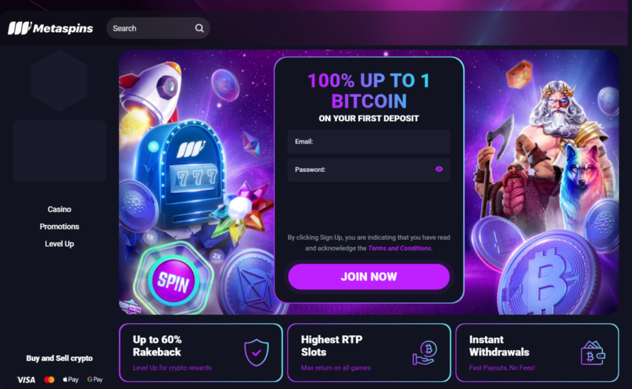Click Buy and Sell crypto link
This screenshot has height=389, width=632.
59,358
